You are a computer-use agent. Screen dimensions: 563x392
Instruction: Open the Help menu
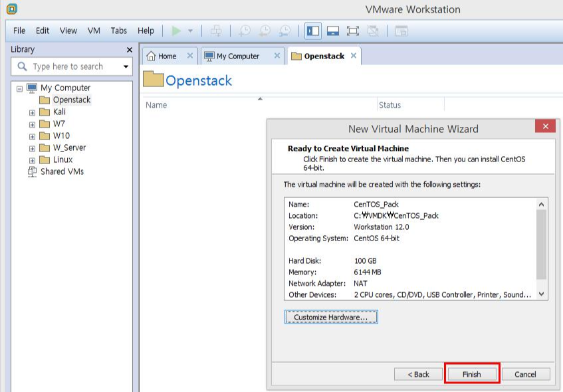(x=146, y=31)
